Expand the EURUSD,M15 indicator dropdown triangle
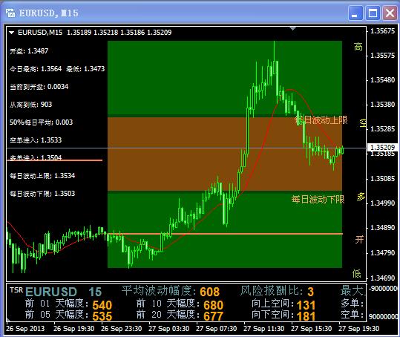Image resolution: width=400 pixels, height=337 pixels. (x=11, y=33)
